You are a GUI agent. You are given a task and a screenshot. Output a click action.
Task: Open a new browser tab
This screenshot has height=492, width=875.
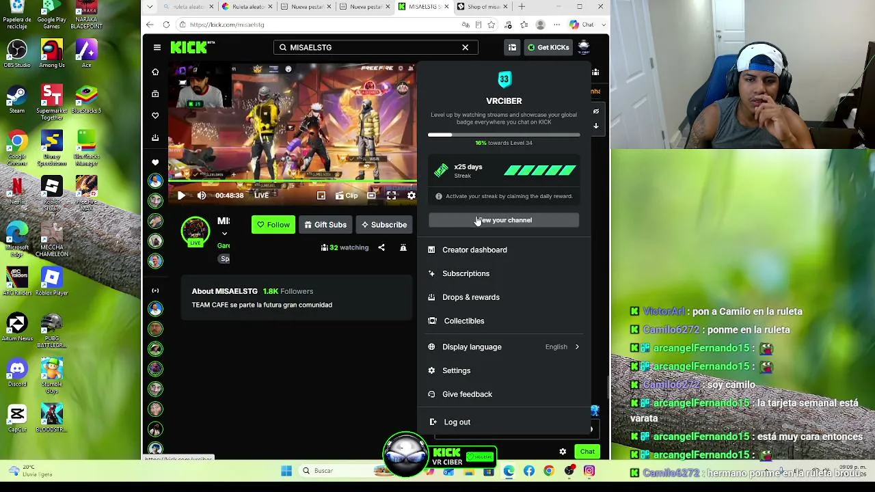pos(522,7)
